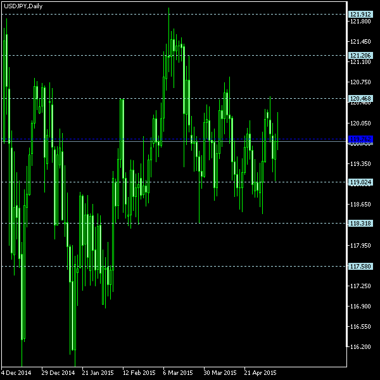Click the 29 Dec 2014 date label
Screen dimensions: 380x380
click(58, 373)
